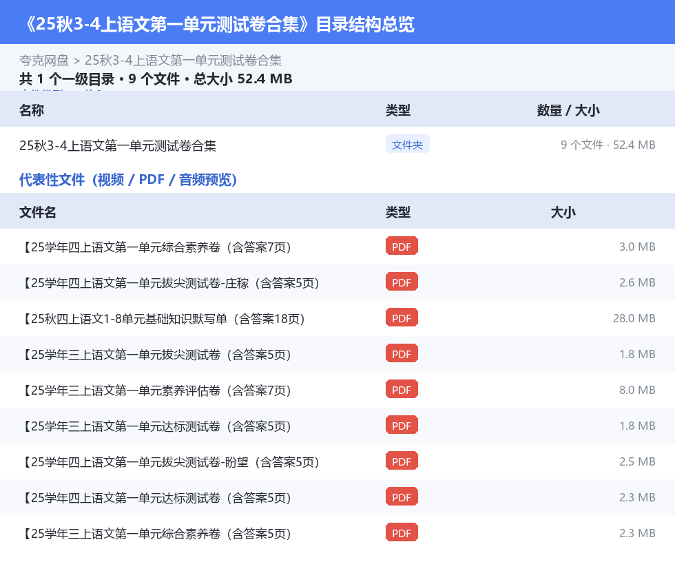Click the 文件名 column header
This screenshot has height=573, width=675.
pyautogui.click(x=37, y=212)
